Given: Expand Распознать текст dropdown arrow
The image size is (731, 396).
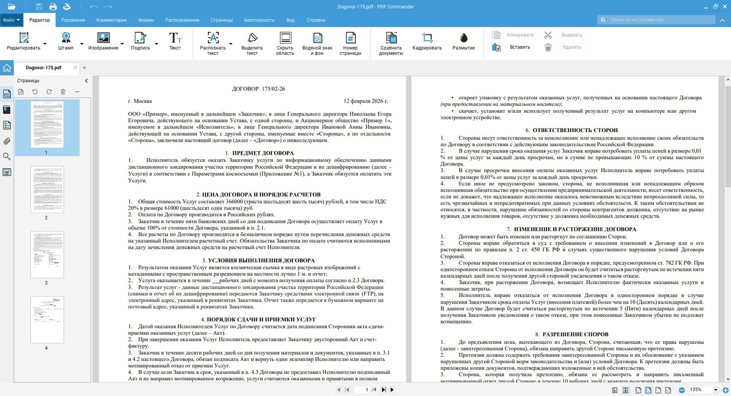Looking at the screenshot, I should click(x=231, y=44).
